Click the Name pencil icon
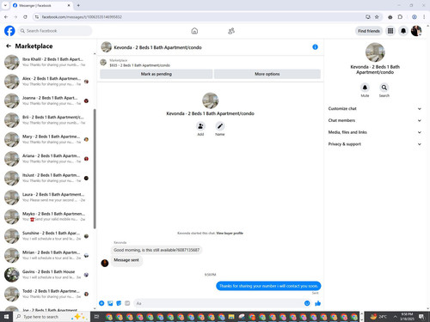 click(220, 126)
